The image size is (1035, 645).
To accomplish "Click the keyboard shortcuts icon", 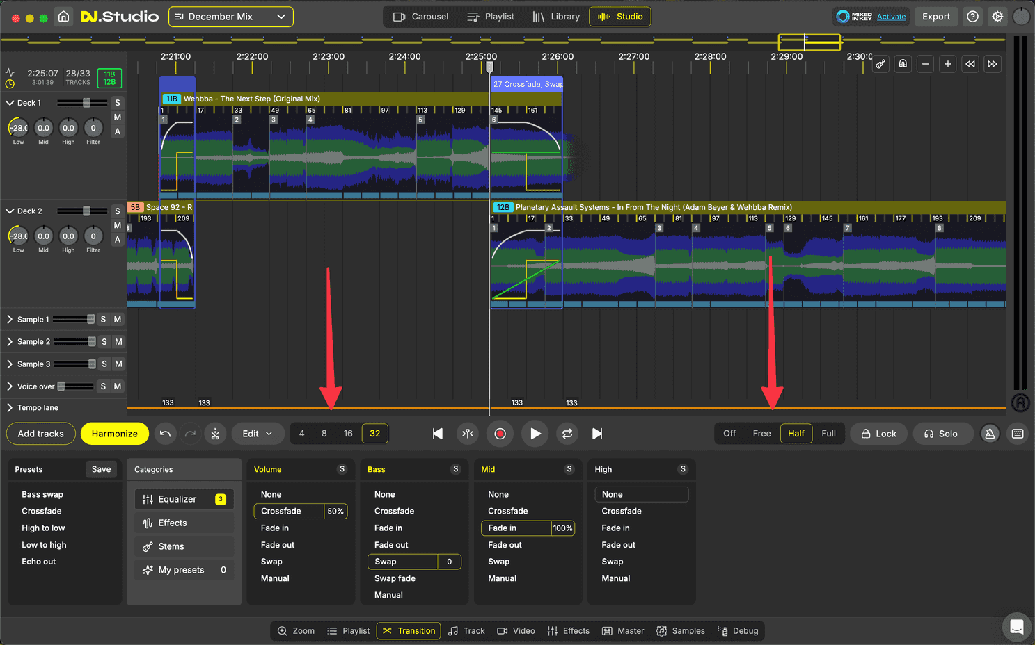I will coord(1018,434).
